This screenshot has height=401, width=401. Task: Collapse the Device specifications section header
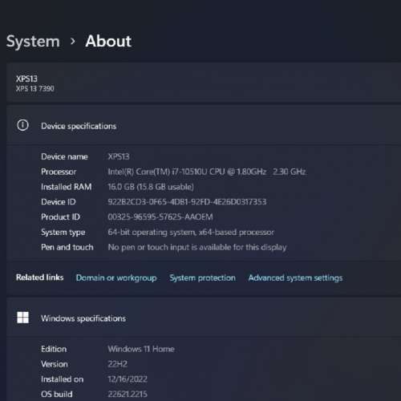pos(204,125)
